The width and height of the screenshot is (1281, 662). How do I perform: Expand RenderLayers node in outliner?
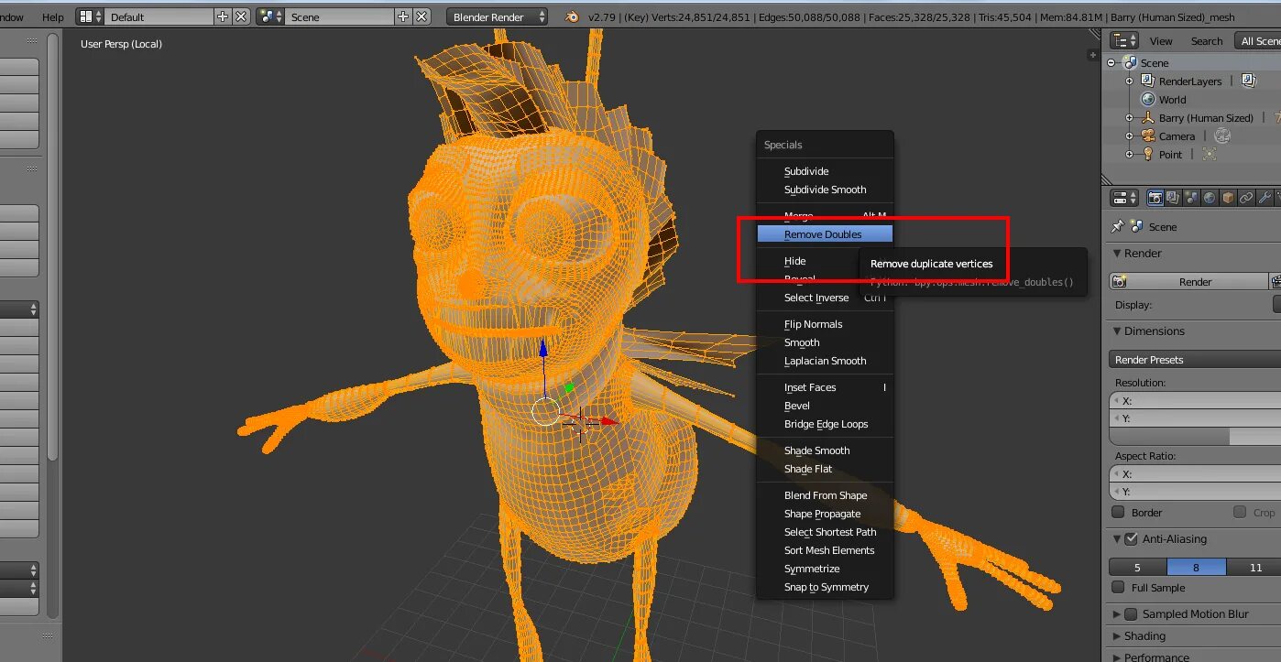coord(1130,81)
